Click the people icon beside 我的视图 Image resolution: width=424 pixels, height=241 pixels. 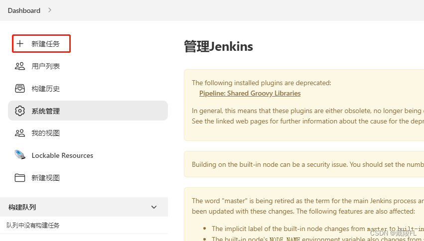[20, 133]
